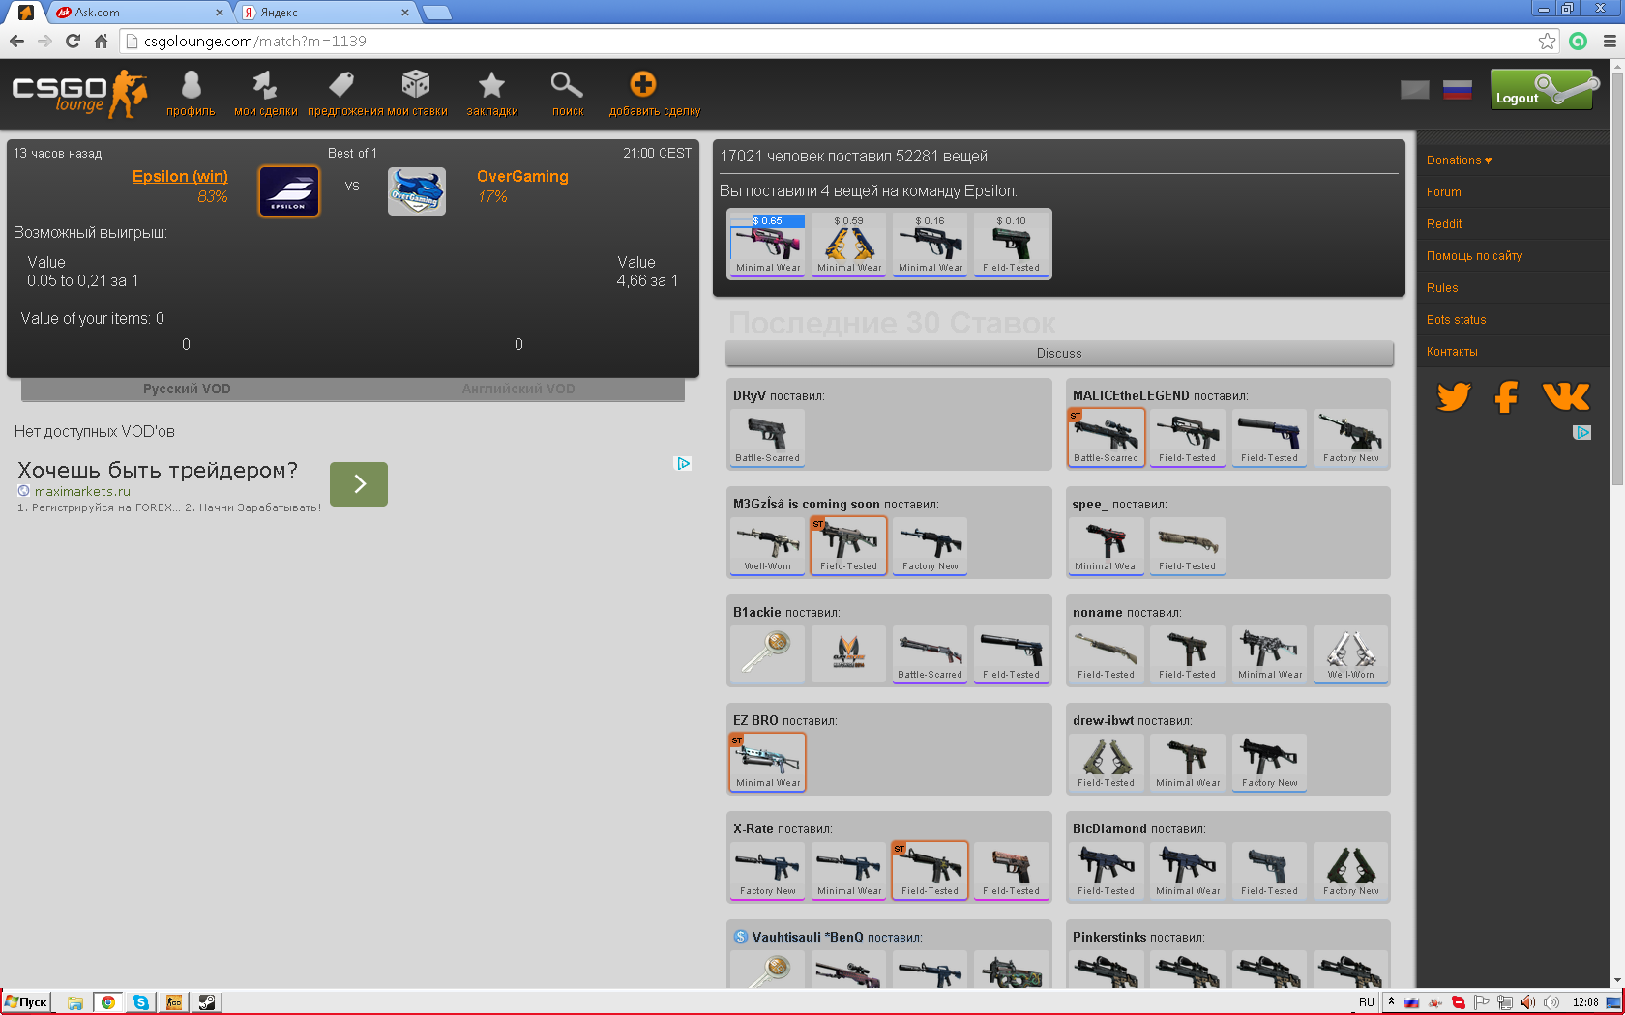Click X-Rate's StatTrak Field-Tested rifle

[x=930, y=870]
